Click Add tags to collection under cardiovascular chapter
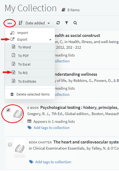The image size is (119, 171). pos(53,162)
